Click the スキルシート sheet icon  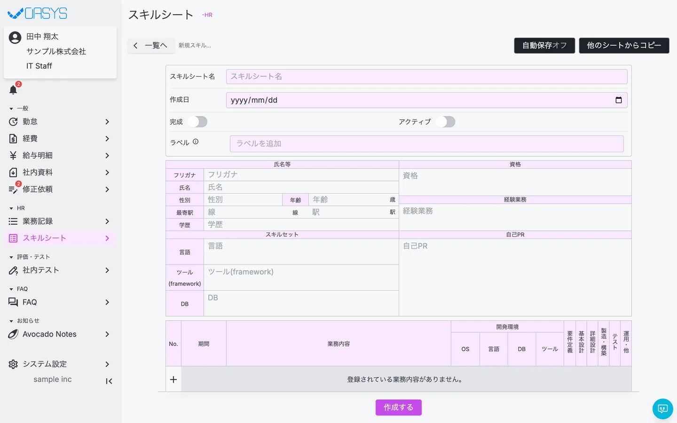click(x=13, y=238)
